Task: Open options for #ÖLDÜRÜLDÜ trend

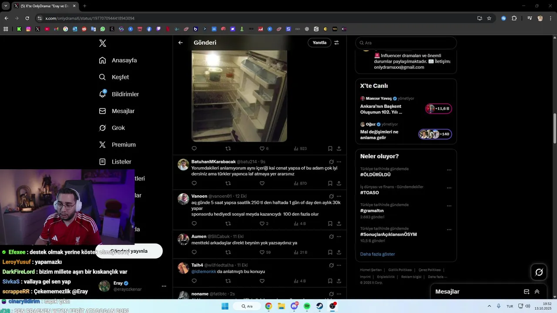Action: pyautogui.click(x=449, y=170)
